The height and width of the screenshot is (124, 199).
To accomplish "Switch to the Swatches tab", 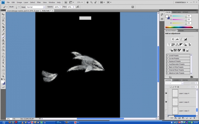I will 176,12.
